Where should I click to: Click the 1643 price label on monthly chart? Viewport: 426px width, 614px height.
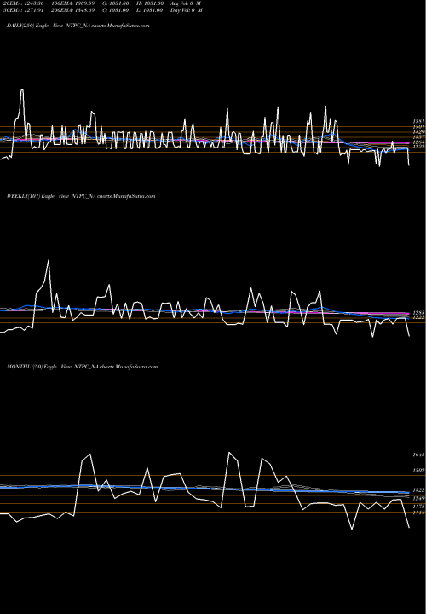click(418, 455)
